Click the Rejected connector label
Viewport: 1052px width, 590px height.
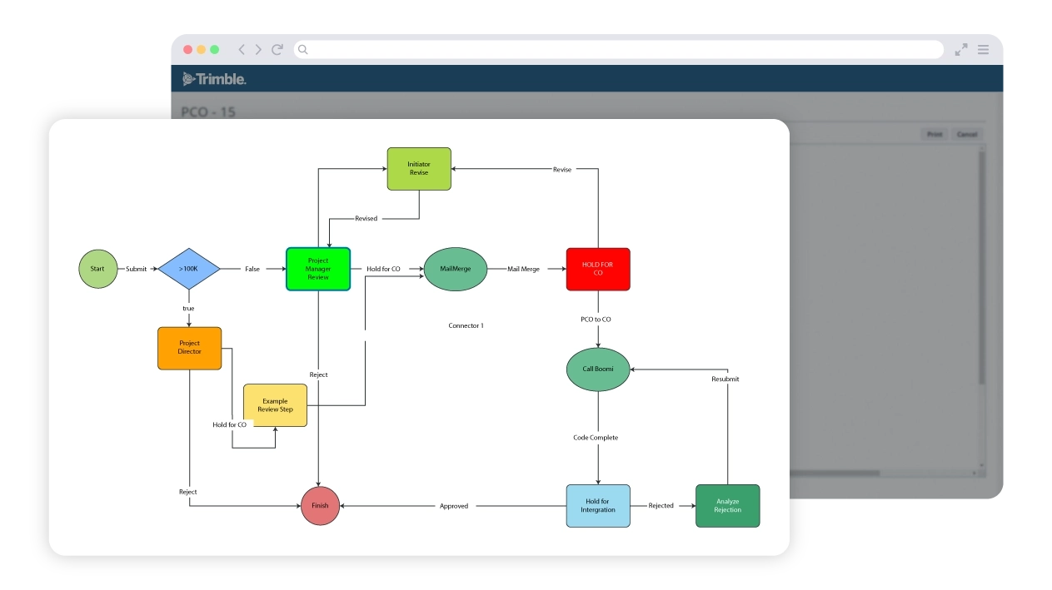click(x=661, y=506)
